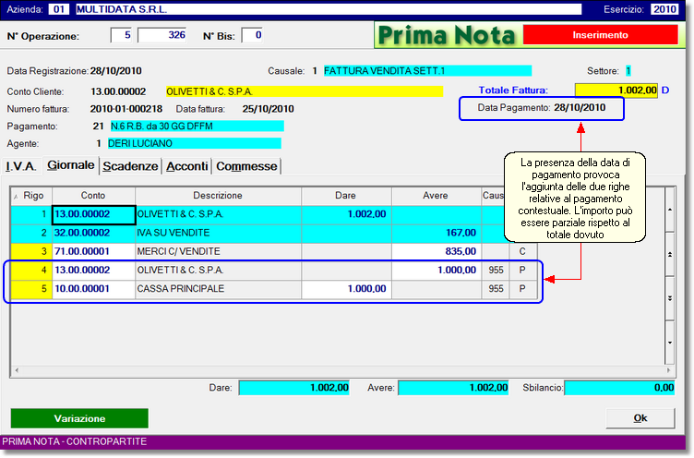Click the Esercizio field 2010
The image size is (694, 458).
[x=664, y=9]
